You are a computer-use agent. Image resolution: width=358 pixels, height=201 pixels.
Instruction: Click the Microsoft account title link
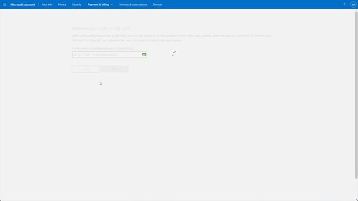22,4
